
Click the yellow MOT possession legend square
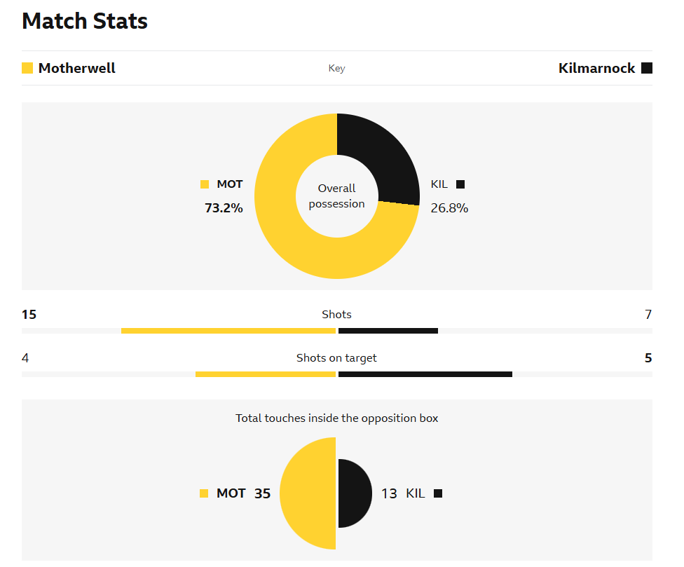205,184
